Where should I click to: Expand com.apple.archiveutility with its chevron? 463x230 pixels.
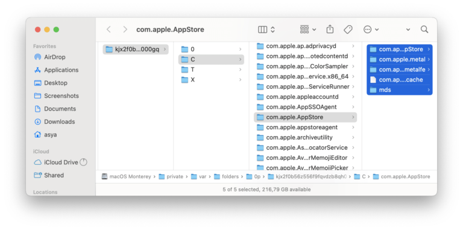pos(353,138)
